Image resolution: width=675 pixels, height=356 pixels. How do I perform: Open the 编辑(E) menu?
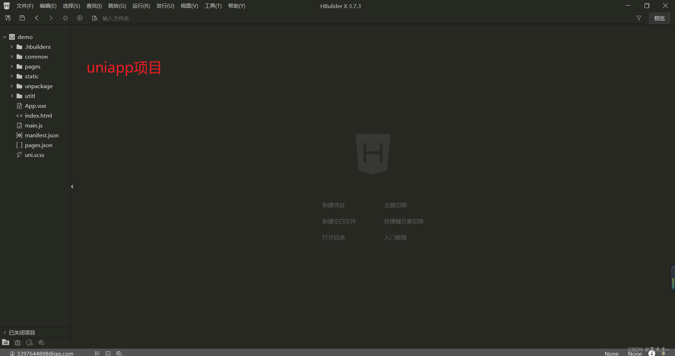pos(48,6)
